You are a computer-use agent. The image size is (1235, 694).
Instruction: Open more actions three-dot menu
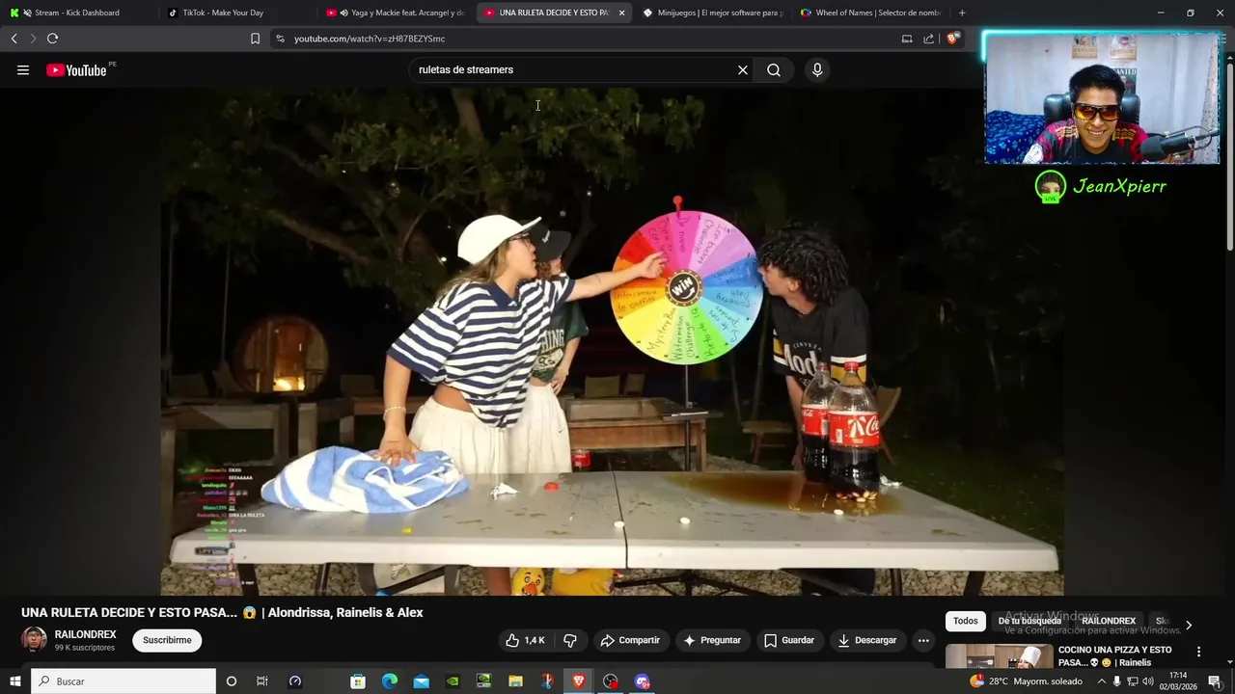click(923, 640)
